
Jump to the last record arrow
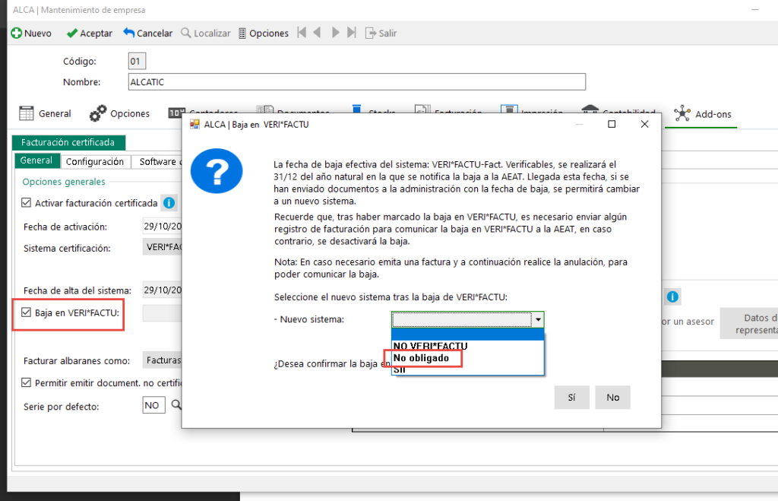point(351,33)
